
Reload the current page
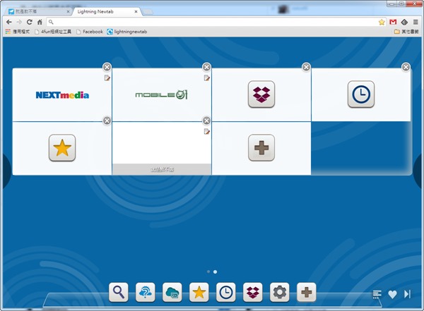pos(30,22)
